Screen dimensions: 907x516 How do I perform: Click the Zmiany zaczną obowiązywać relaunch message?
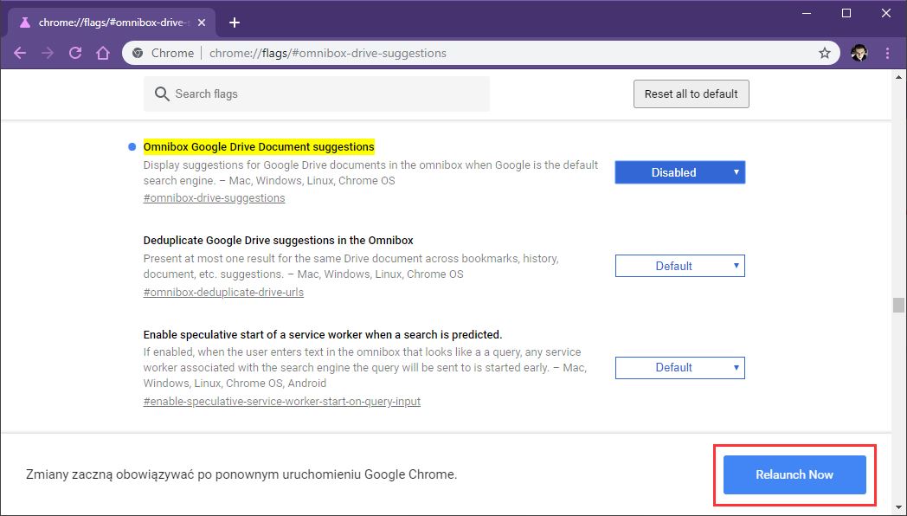coord(241,475)
